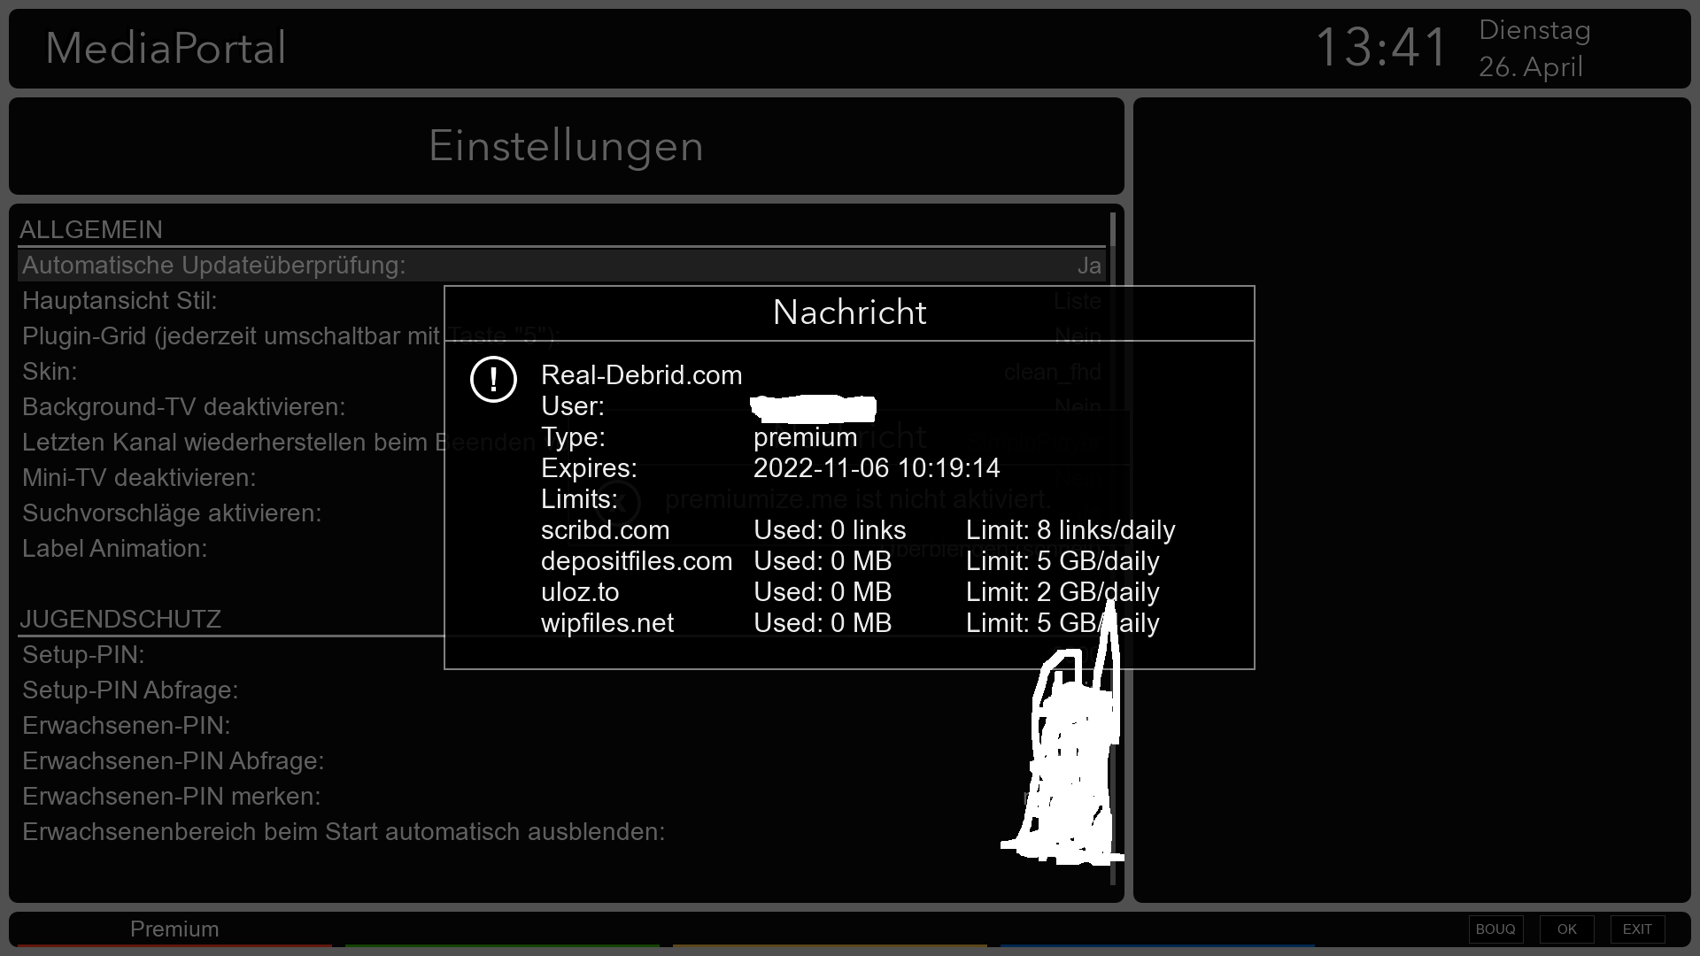This screenshot has width=1700, height=956.
Task: Click the Einstellungen heading
Action: coord(566,146)
